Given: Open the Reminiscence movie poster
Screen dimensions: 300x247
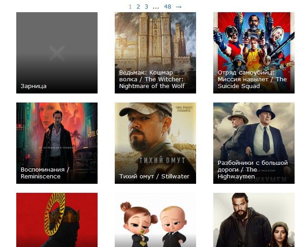Looking at the screenshot, I should coord(57,143).
